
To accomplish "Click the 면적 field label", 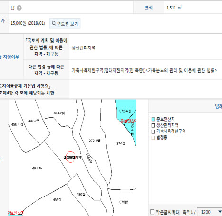I will 149,8.
